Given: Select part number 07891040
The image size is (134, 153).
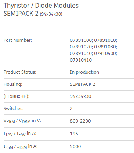Looking at the screenshot, I should click(82, 54).
